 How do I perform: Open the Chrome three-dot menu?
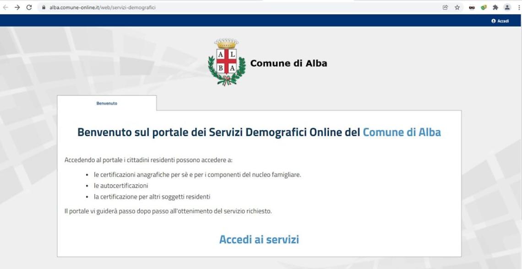518,7
